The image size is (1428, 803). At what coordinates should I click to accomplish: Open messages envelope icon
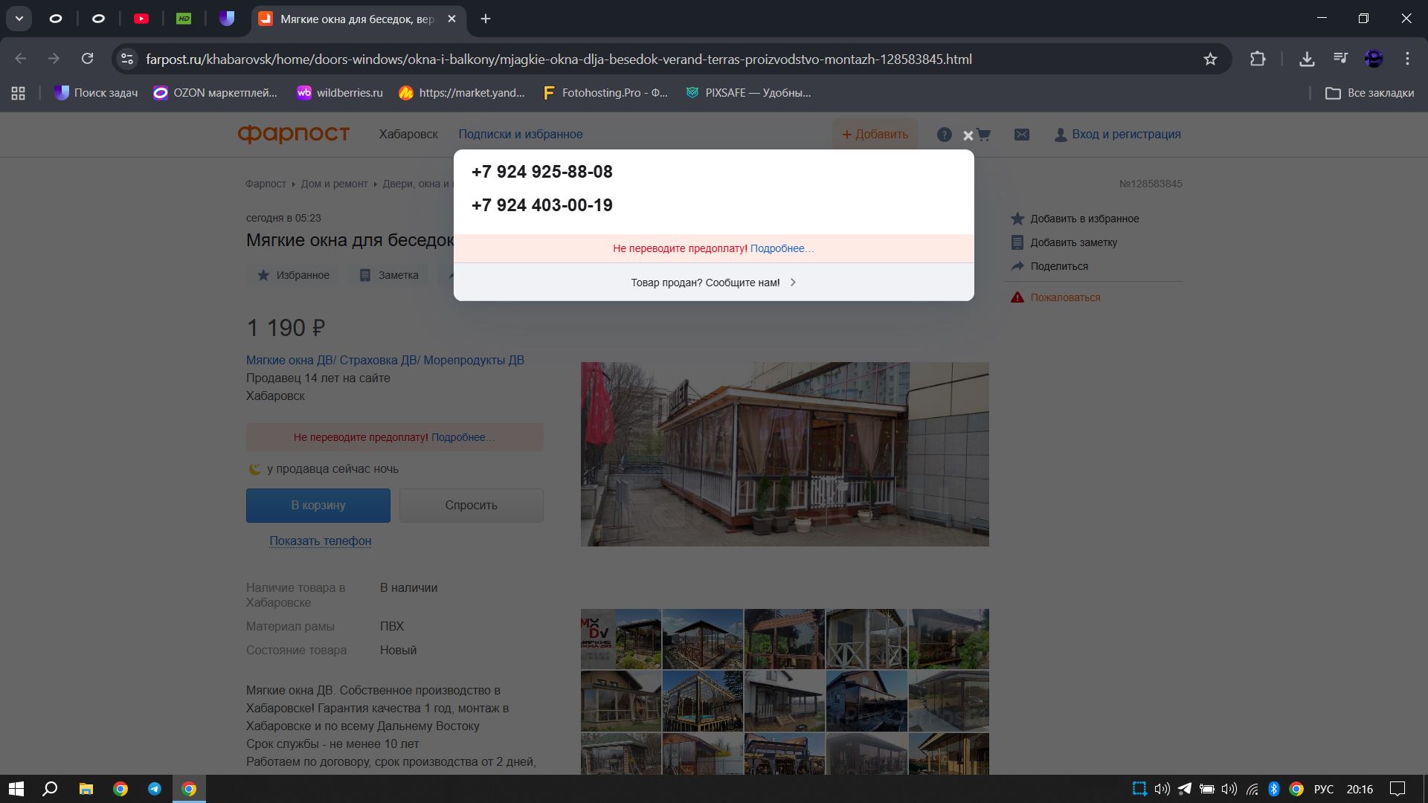[1022, 135]
